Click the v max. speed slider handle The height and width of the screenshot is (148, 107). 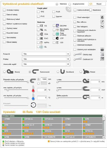click(x=58, y=82)
